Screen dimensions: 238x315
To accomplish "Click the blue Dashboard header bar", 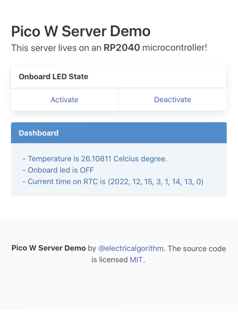I will pos(119,133).
